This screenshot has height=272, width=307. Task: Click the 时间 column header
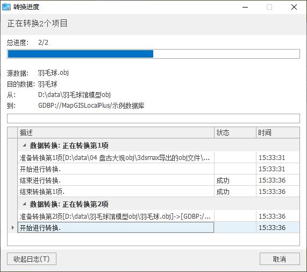click(278, 132)
